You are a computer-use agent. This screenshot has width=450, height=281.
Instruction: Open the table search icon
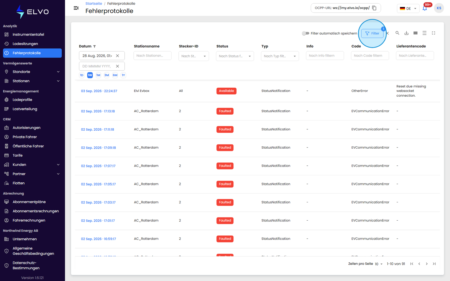(x=397, y=33)
